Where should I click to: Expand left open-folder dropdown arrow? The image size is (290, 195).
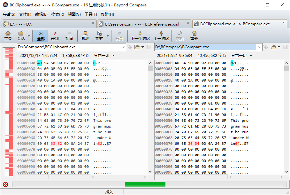[142, 47]
